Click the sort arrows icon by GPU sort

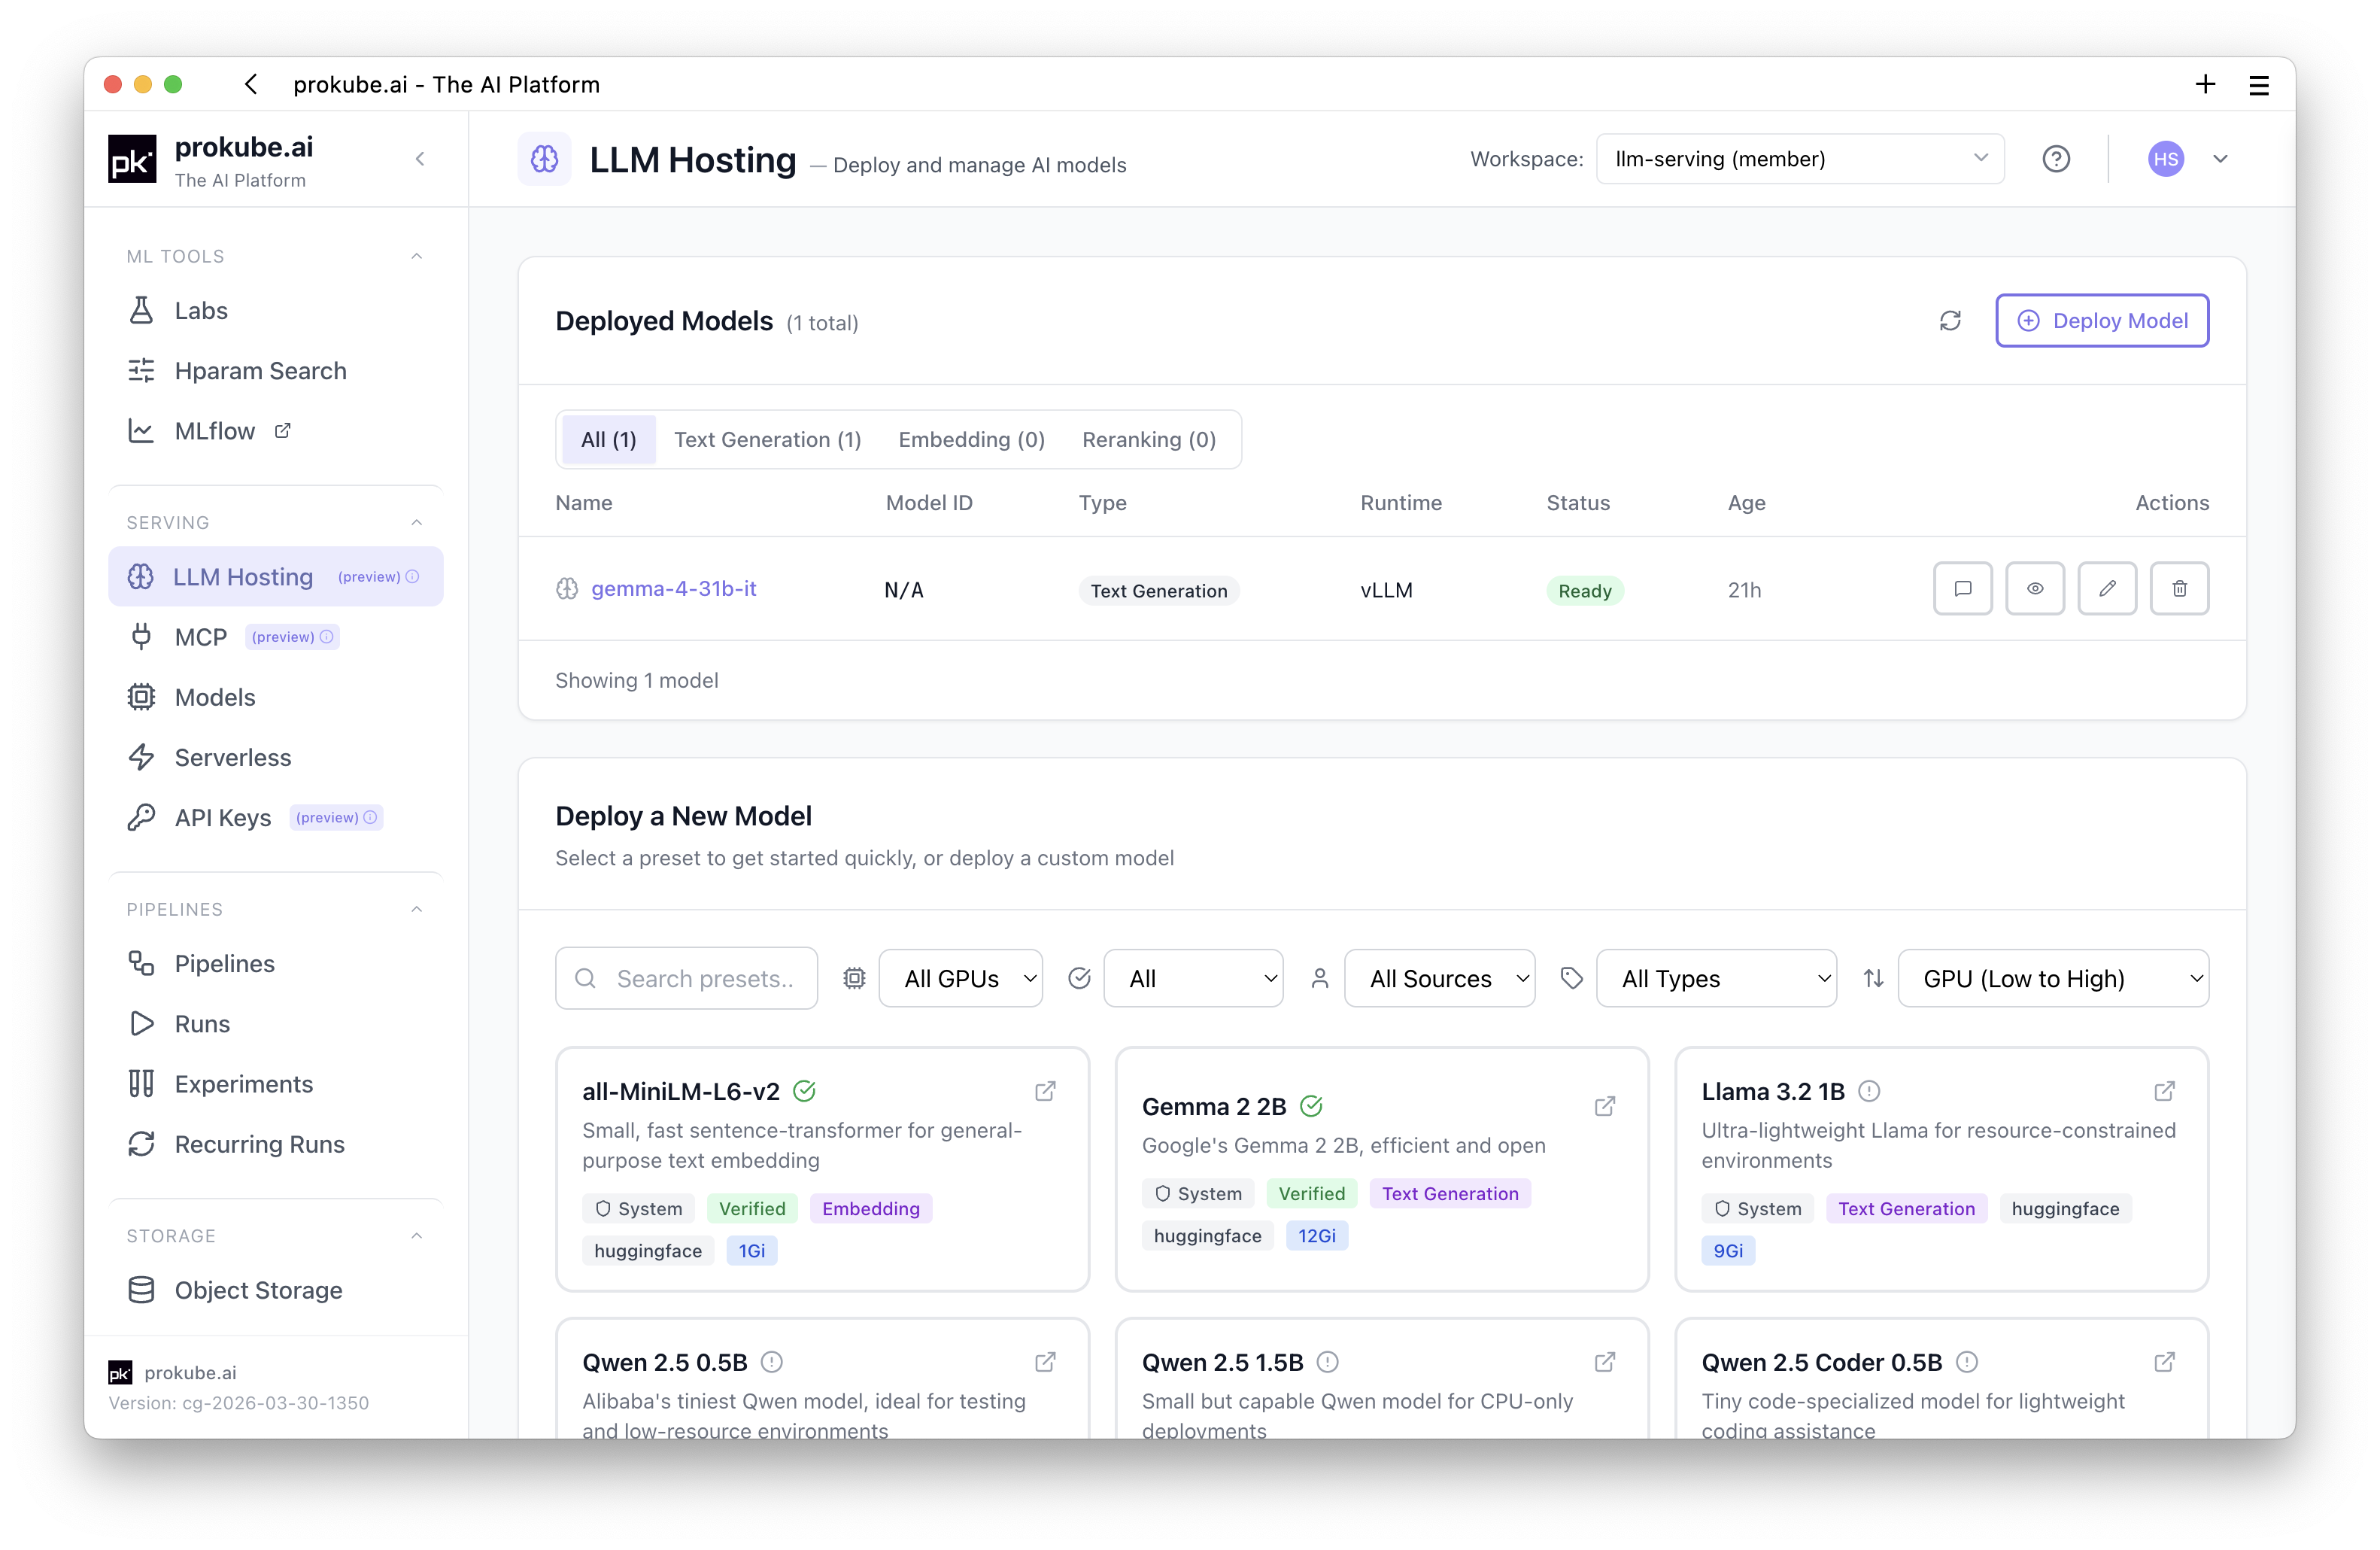(1873, 979)
